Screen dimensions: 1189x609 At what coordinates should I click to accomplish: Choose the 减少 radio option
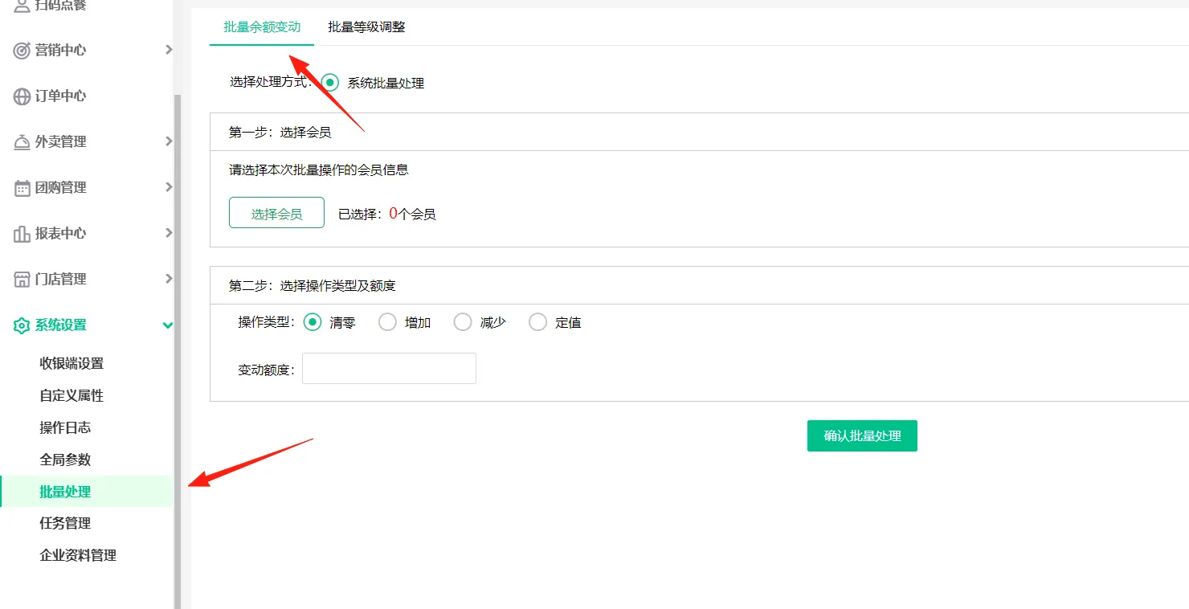[463, 322]
